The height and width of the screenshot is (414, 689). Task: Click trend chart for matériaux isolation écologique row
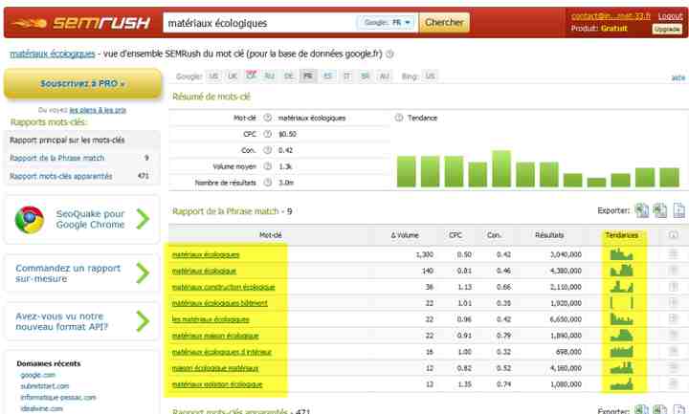[621, 384]
